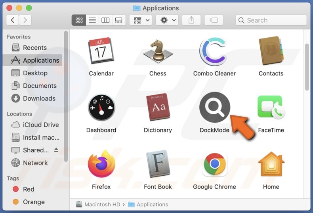Go forward with the right chevron button
The width and height of the screenshot is (313, 213).
pos(25,20)
